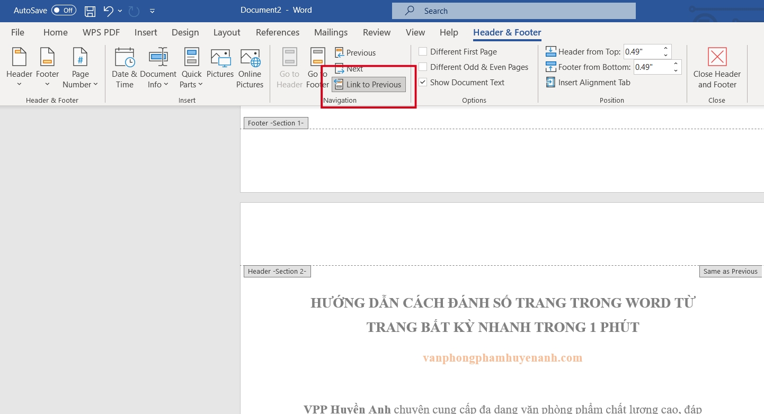
Task: Open the WPS PDF tab
Action: pyautogui.click(x=101, y=32)
